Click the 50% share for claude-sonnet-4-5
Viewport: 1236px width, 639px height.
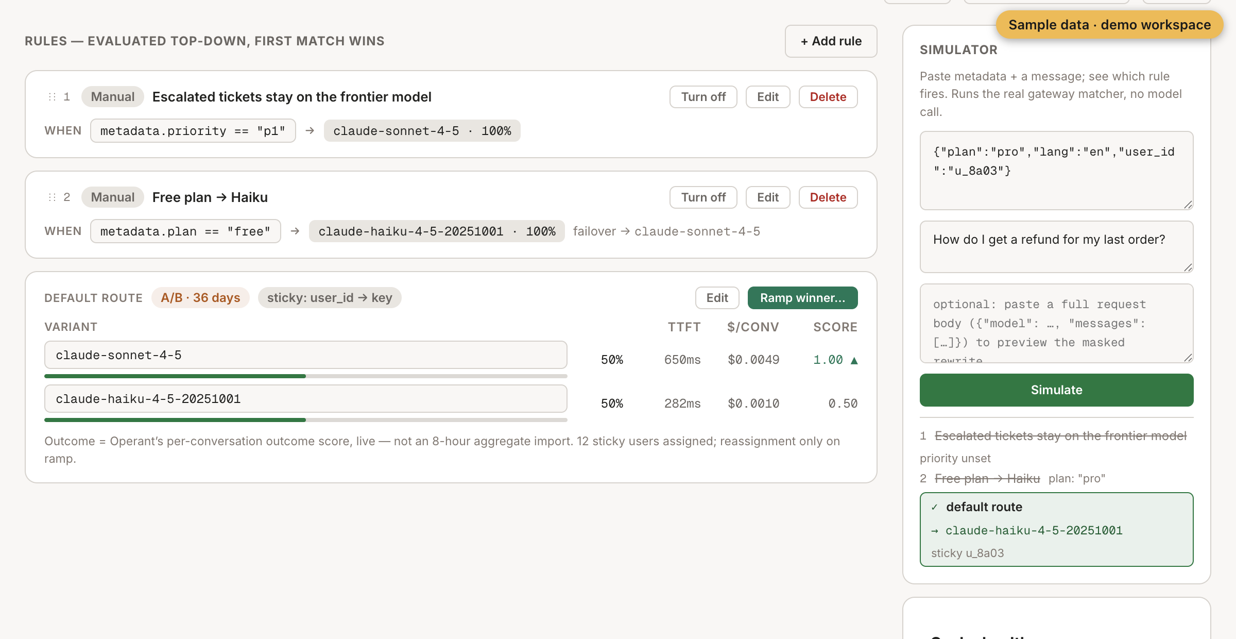click(612, 360)
